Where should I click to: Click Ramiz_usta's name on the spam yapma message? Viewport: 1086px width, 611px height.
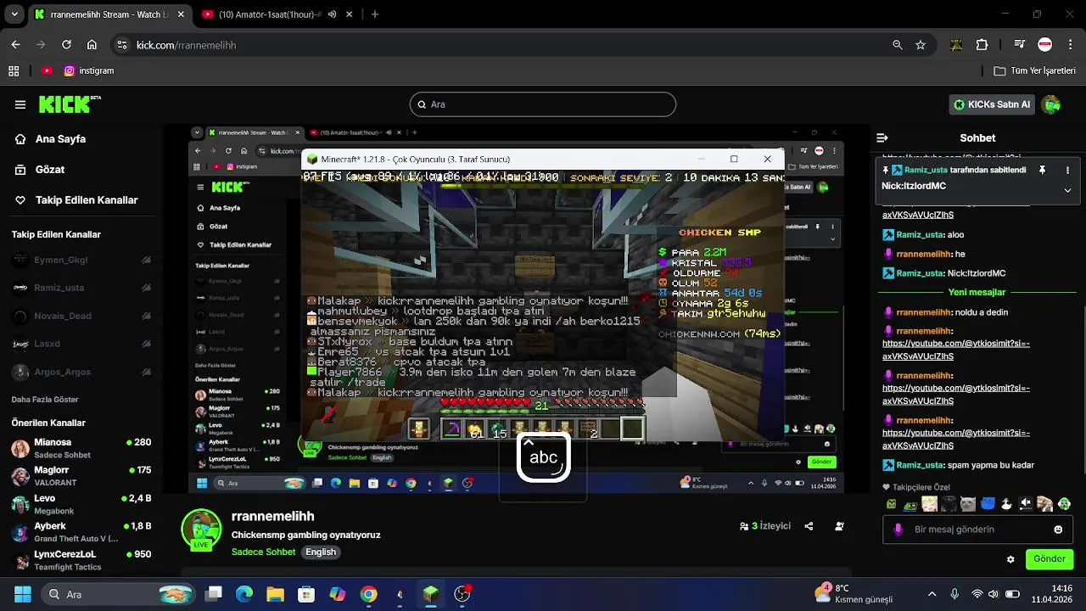click(x=920, y=465)
